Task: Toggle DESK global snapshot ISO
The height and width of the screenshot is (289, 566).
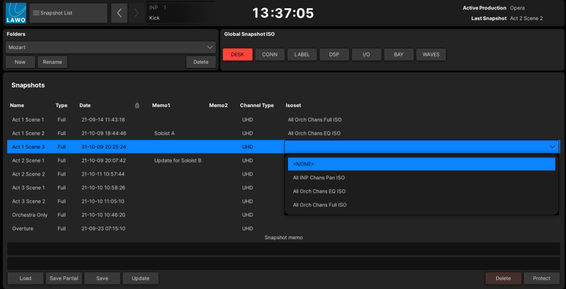Action: pyautogui.click(x=237, y=55)
